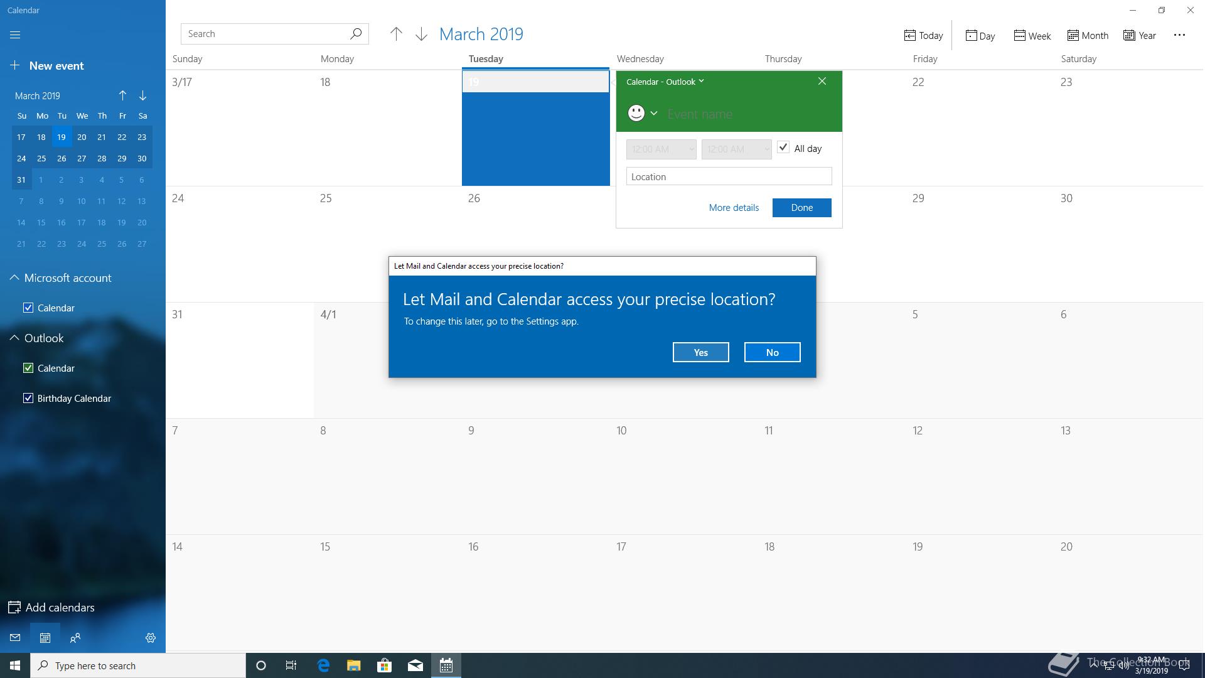Open Cortana circle icon in taskbar
The width and height of the screenshot is (1205, 678).
coord(261,665)
